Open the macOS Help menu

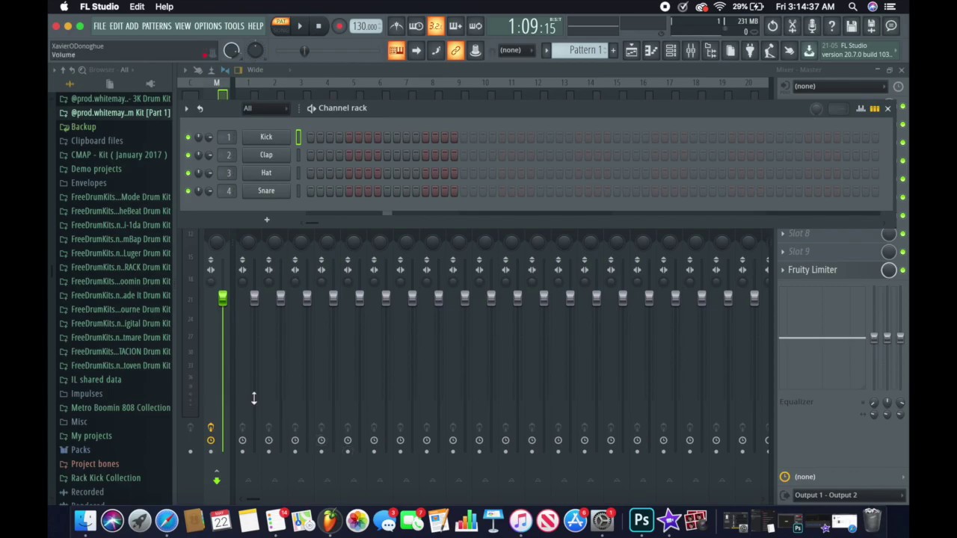pos(164,7)
